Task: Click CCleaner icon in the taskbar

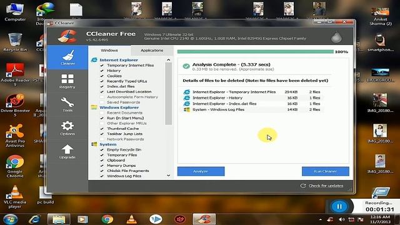Action: tap(204, 219)
